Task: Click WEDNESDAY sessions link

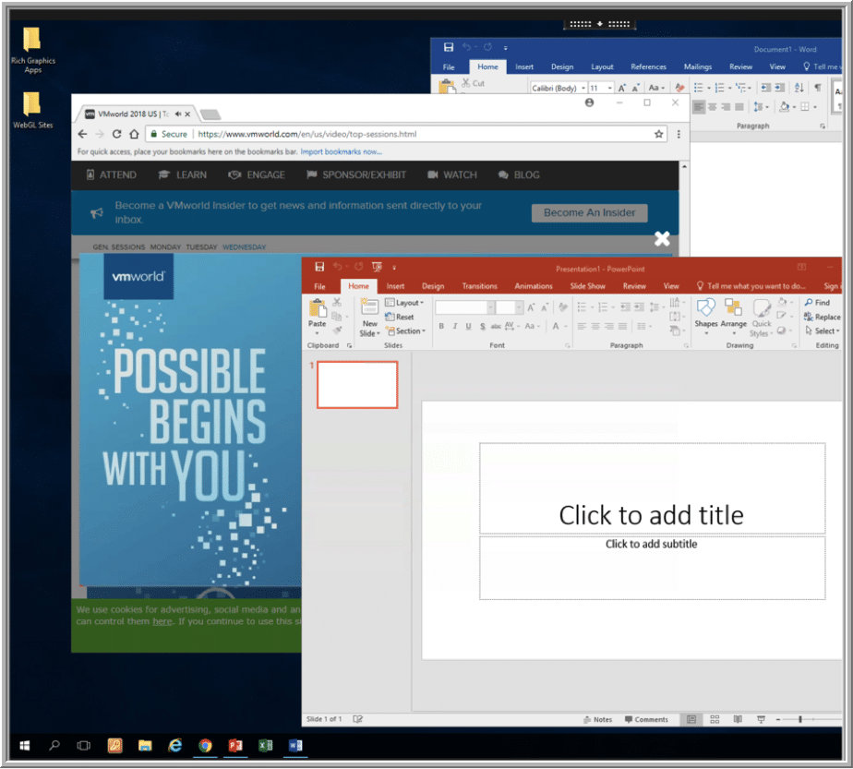Action: click(x=245, y=246)
